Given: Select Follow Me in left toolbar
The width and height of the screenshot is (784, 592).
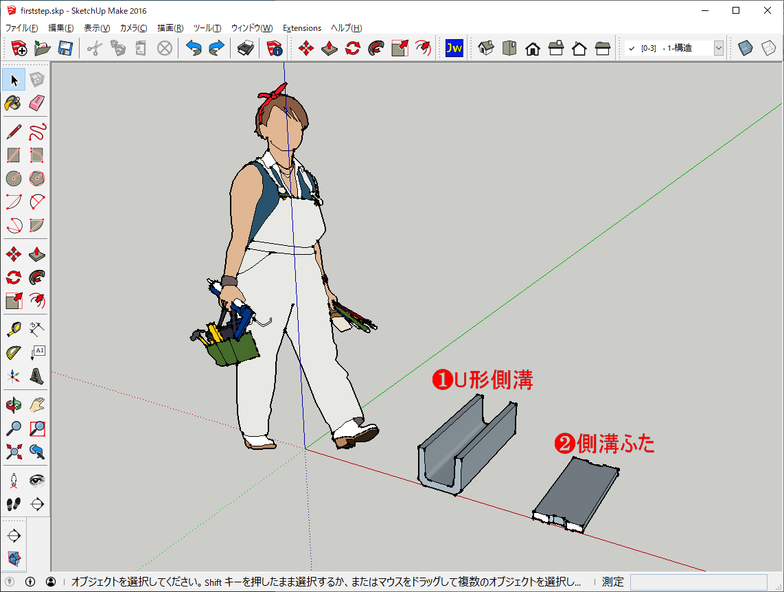Looking at the screenshot, I should (37, 277).
